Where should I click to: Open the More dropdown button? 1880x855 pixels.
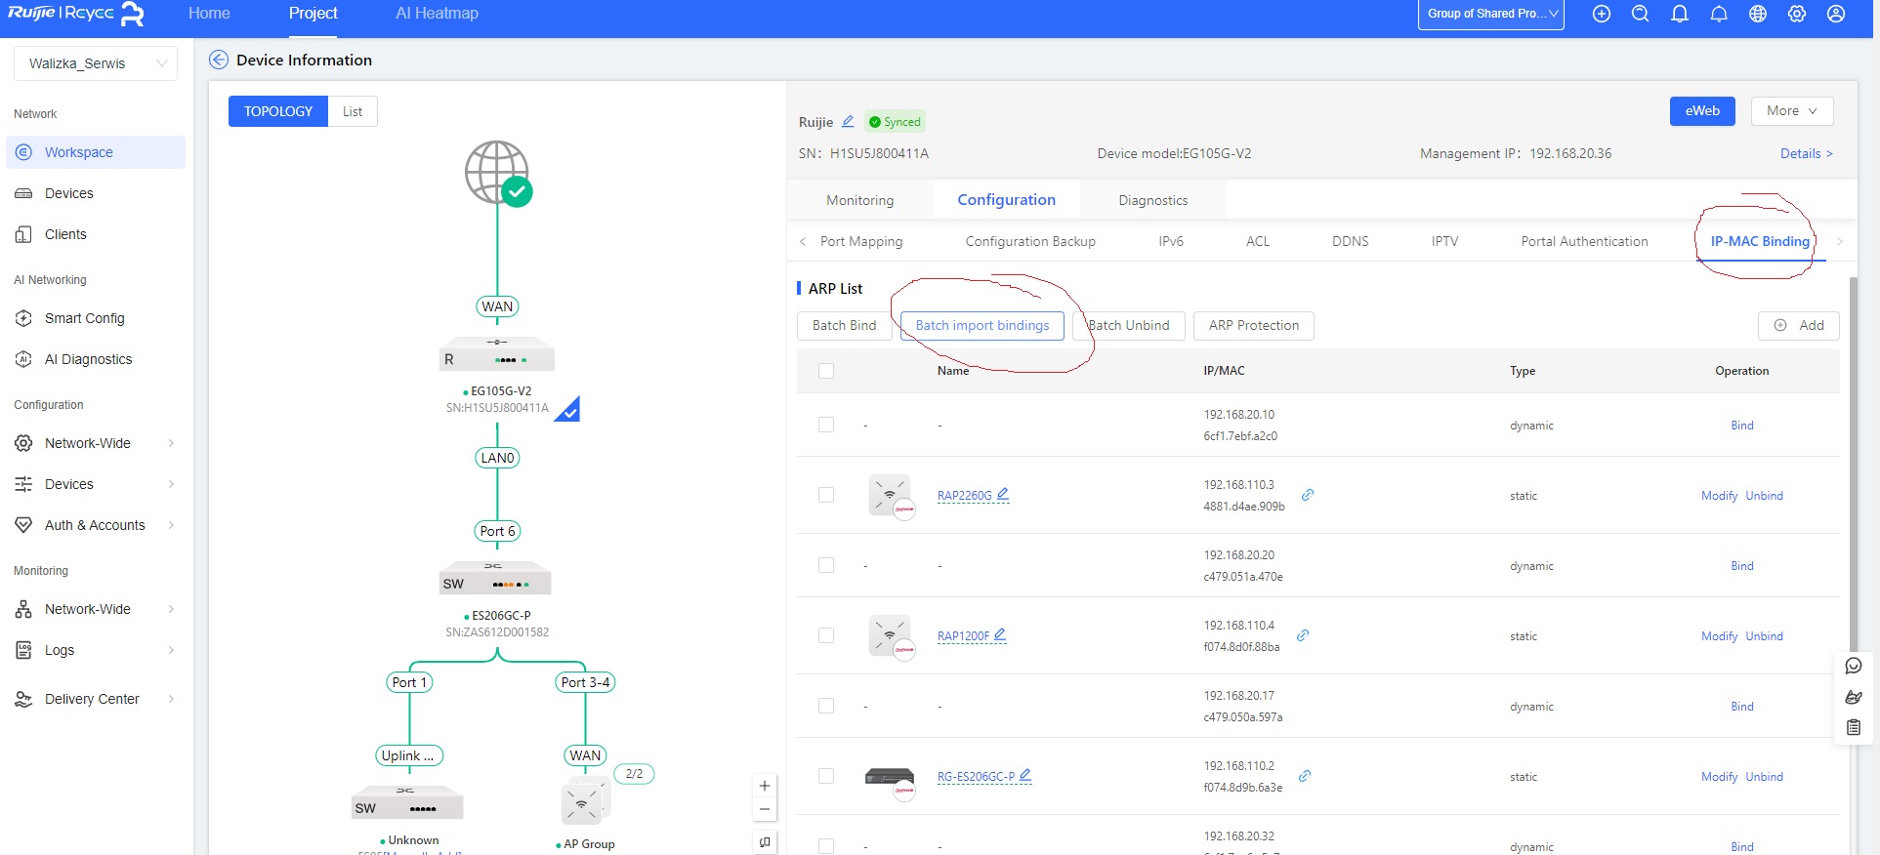pos(1792,111)
